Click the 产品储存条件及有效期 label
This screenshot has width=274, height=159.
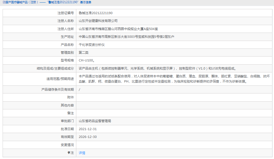point(58,89)
